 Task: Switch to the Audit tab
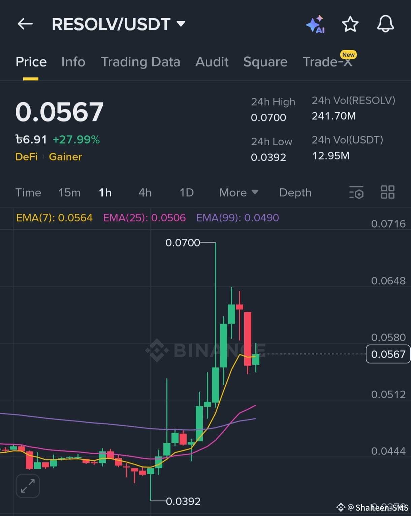(x=212, y=62)
